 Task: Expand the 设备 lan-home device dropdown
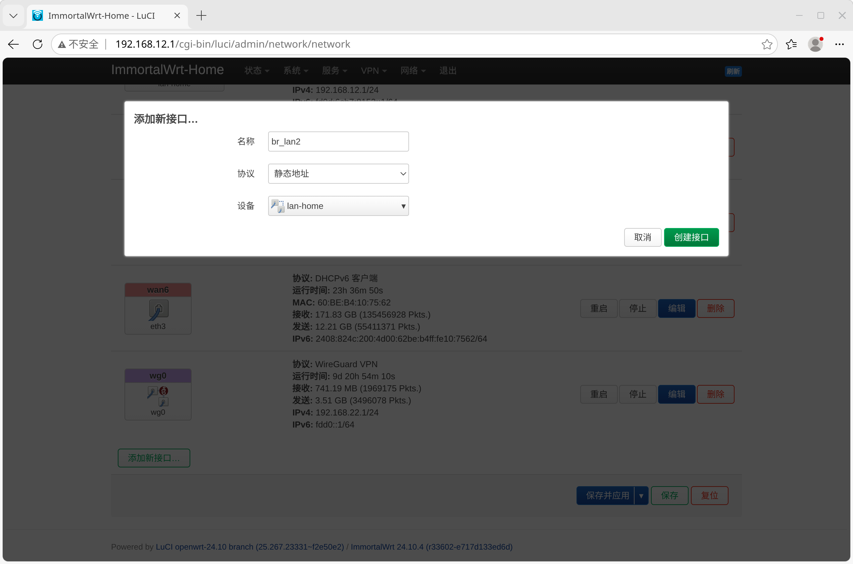click(x=338, y=206)
